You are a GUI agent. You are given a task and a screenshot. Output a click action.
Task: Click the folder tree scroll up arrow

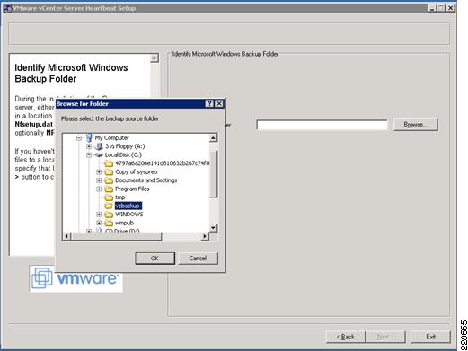pos(213,138)
